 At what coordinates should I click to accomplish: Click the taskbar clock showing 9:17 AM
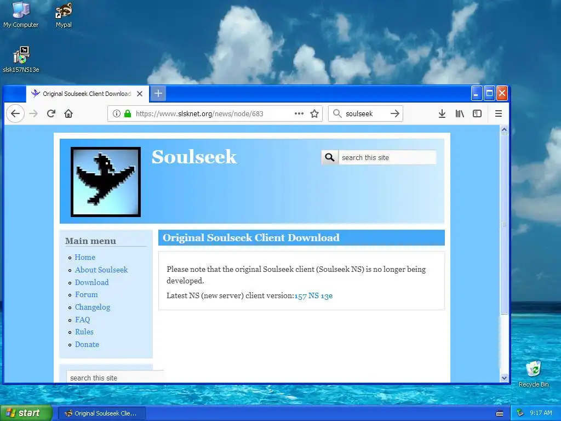(541, 413)
